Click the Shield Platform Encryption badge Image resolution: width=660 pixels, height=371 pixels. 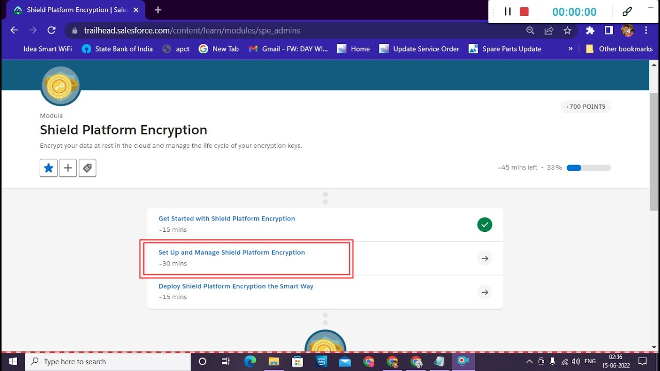tap(61, 86)
